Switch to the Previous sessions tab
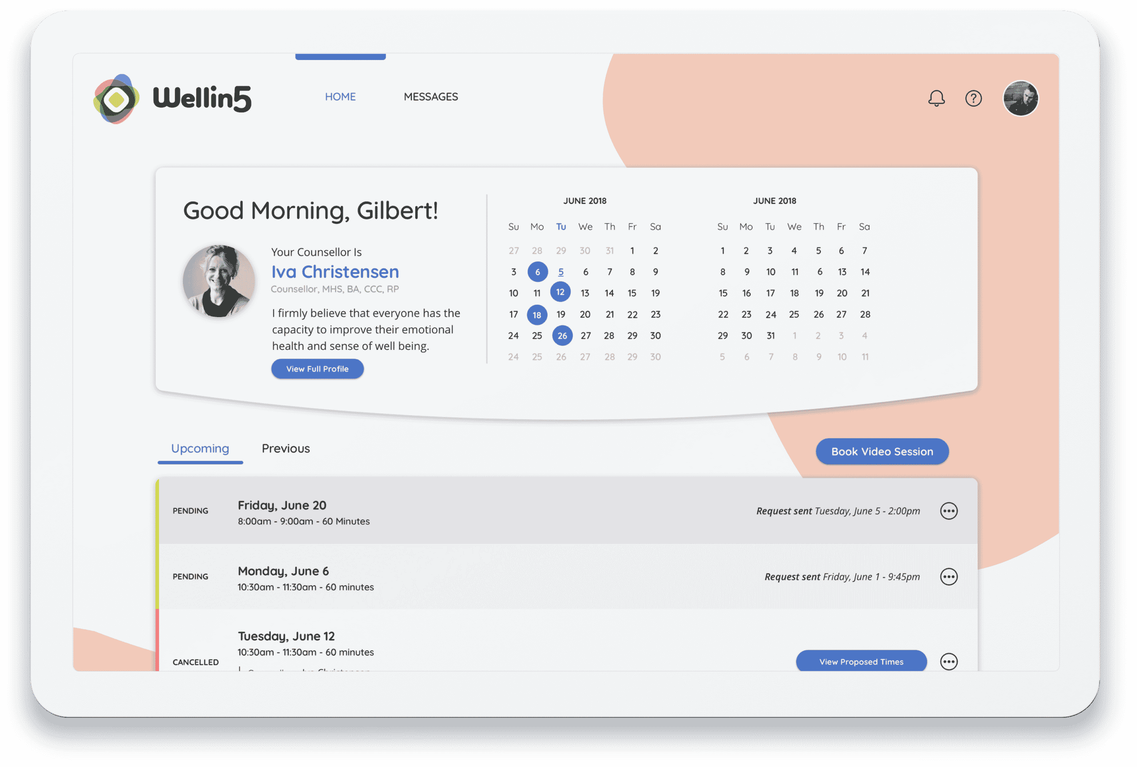The width and height of the screenshot is (1137, 767). 286,448
